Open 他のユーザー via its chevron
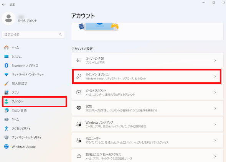The height and width of the screenshot is (162, 226). pyautogui.click(x=215, y=140)
